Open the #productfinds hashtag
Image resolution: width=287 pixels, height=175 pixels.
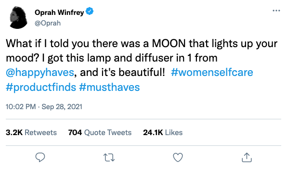[x=41, y=87]
